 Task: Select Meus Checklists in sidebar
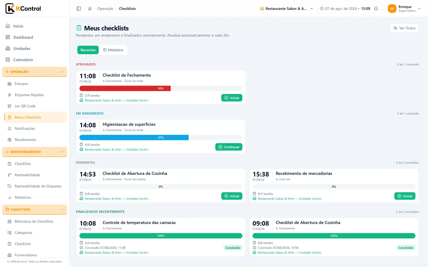click(36, 117)
